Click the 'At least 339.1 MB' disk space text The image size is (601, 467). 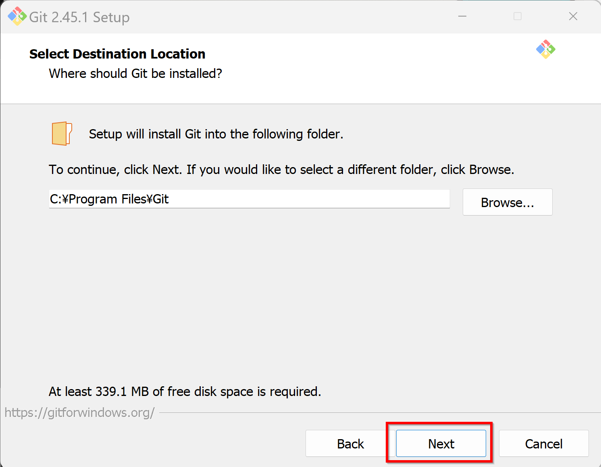(x=185, y=392)
